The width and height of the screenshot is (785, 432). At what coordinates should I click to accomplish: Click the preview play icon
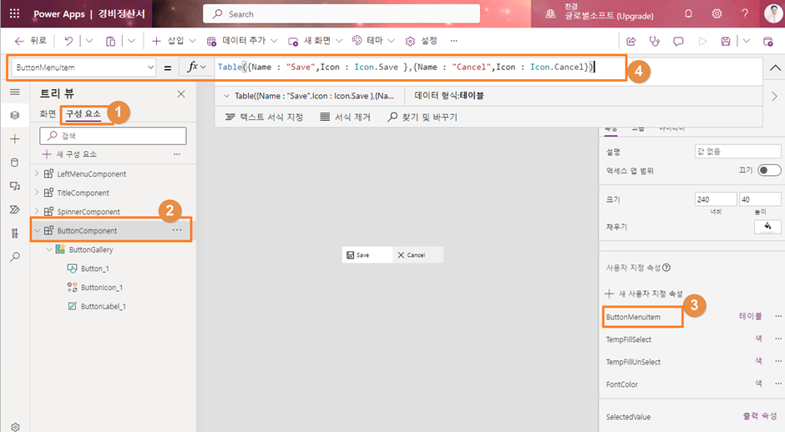pyautogui.click(x=702, y=41)
